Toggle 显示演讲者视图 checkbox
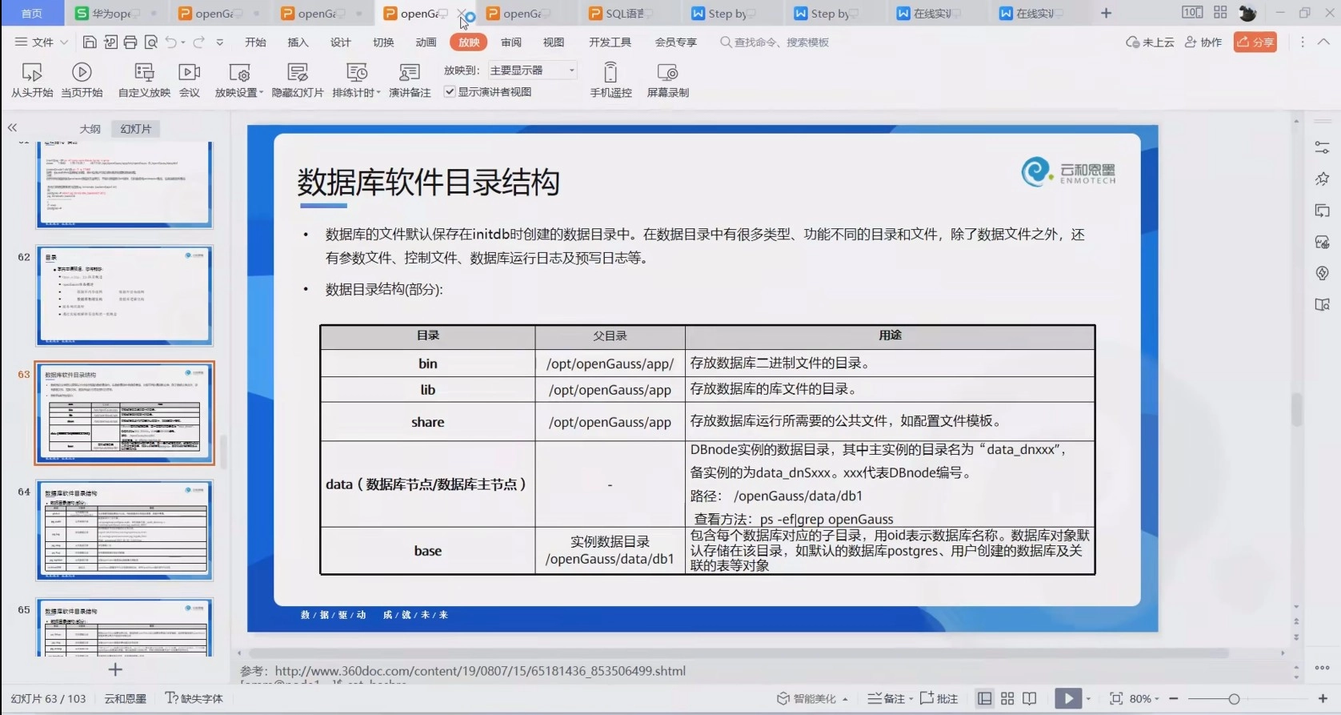Image resolution: width=1341 pixels, height=715 pixels. (x=450, y=92)
